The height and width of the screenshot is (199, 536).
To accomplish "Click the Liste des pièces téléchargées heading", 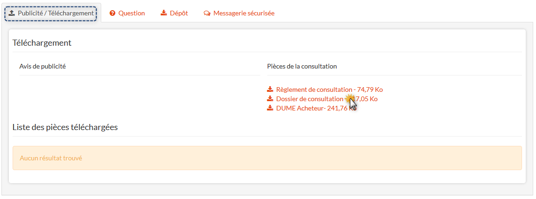I will tap(65, 127).
